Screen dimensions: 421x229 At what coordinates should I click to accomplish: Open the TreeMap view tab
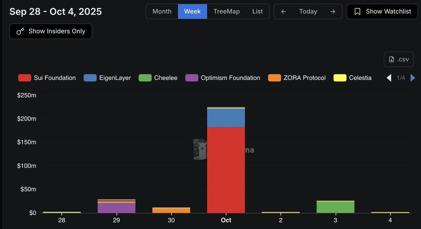[x=226, y=11]
